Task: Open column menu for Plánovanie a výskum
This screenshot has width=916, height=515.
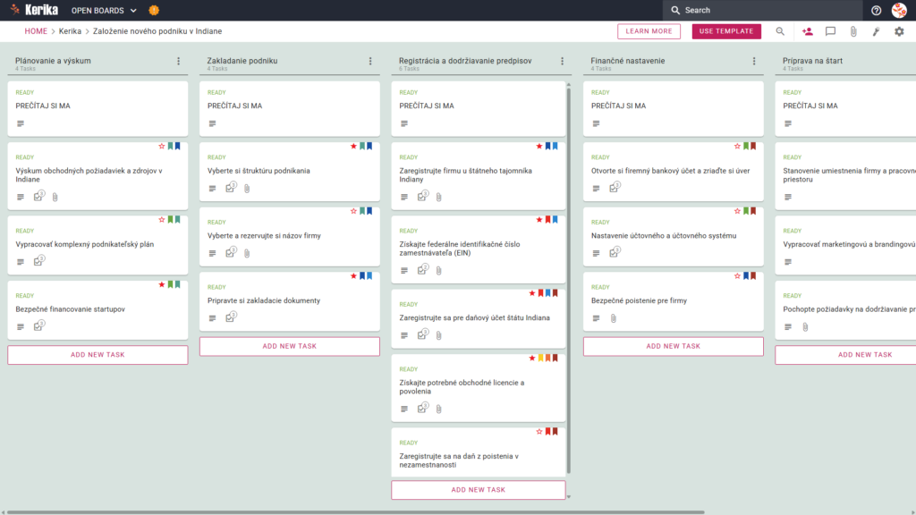Action: (179, 61)
